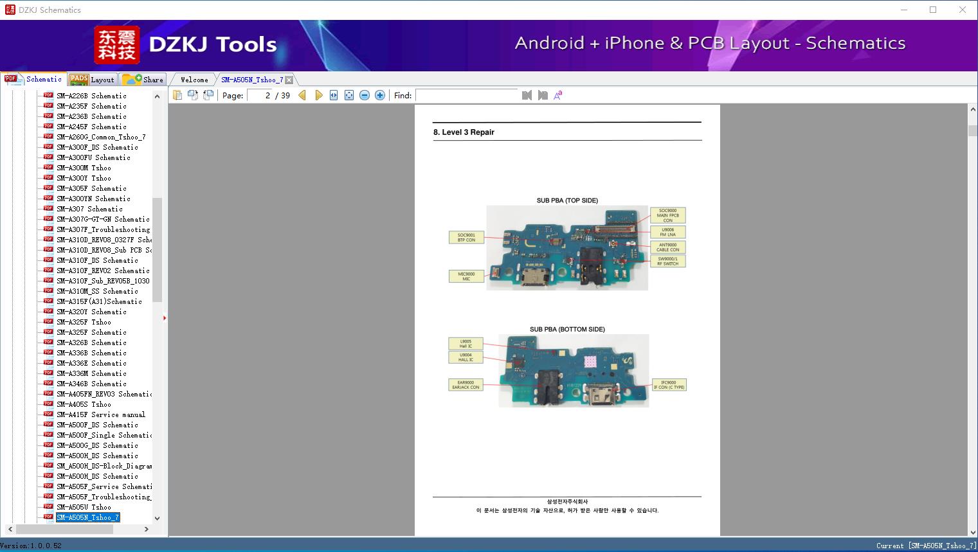The height and width of the screenshot is (552, 978).
Task: Open SM-A310M_SS Schematic
Action: (x=97, y=291)
